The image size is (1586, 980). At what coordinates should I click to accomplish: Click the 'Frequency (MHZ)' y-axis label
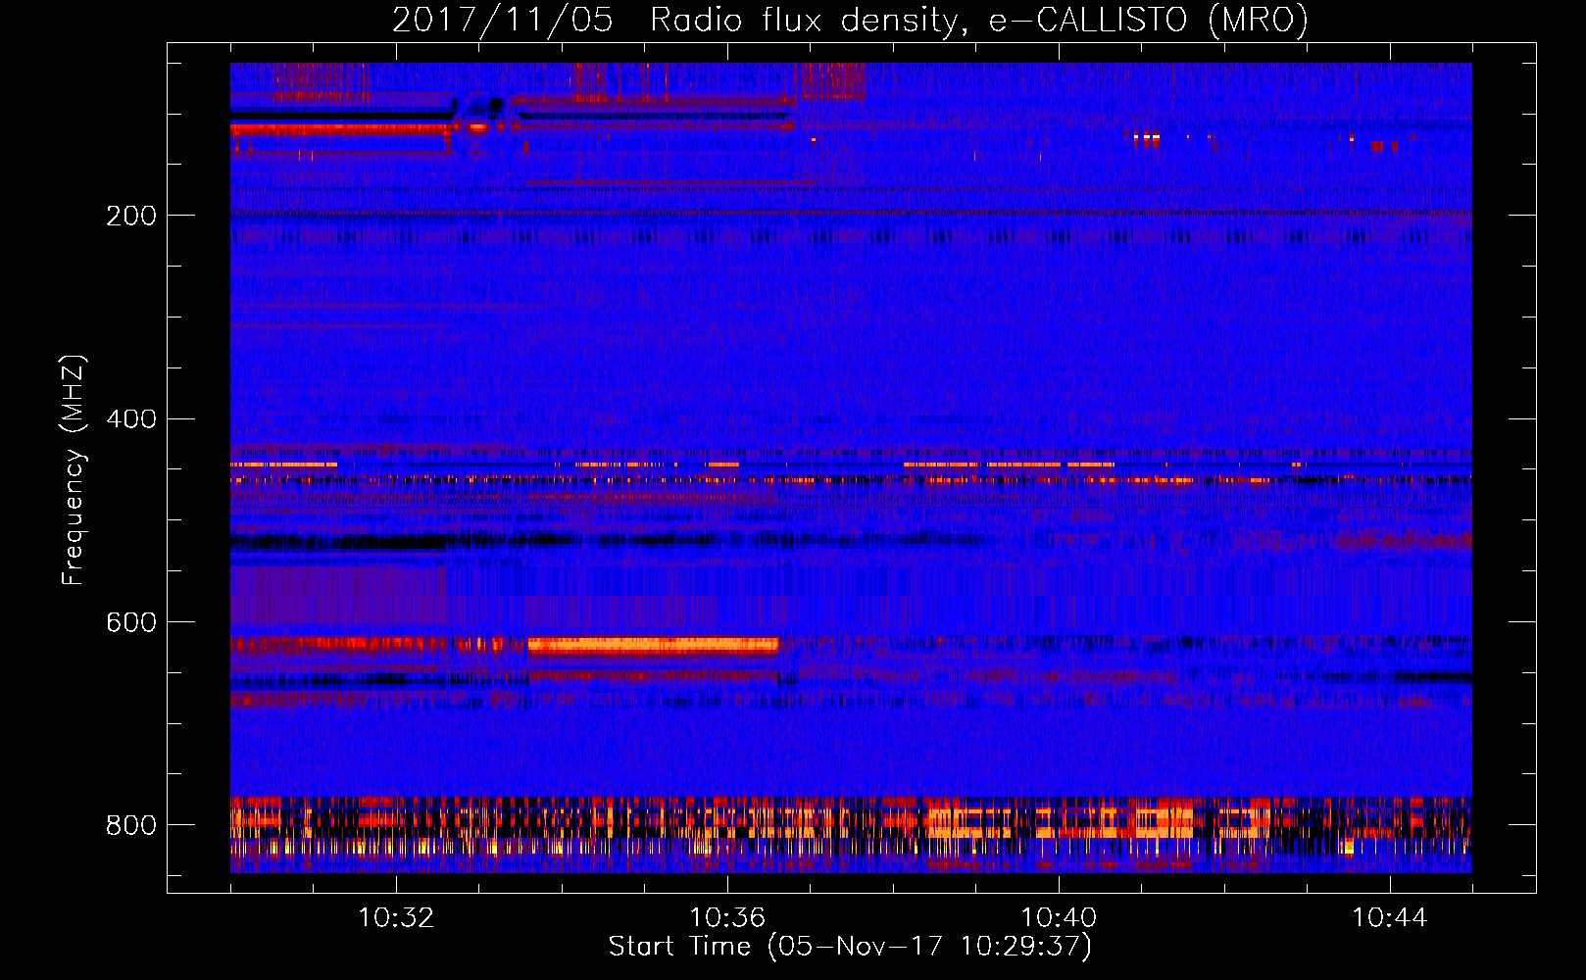coord(74,469)
